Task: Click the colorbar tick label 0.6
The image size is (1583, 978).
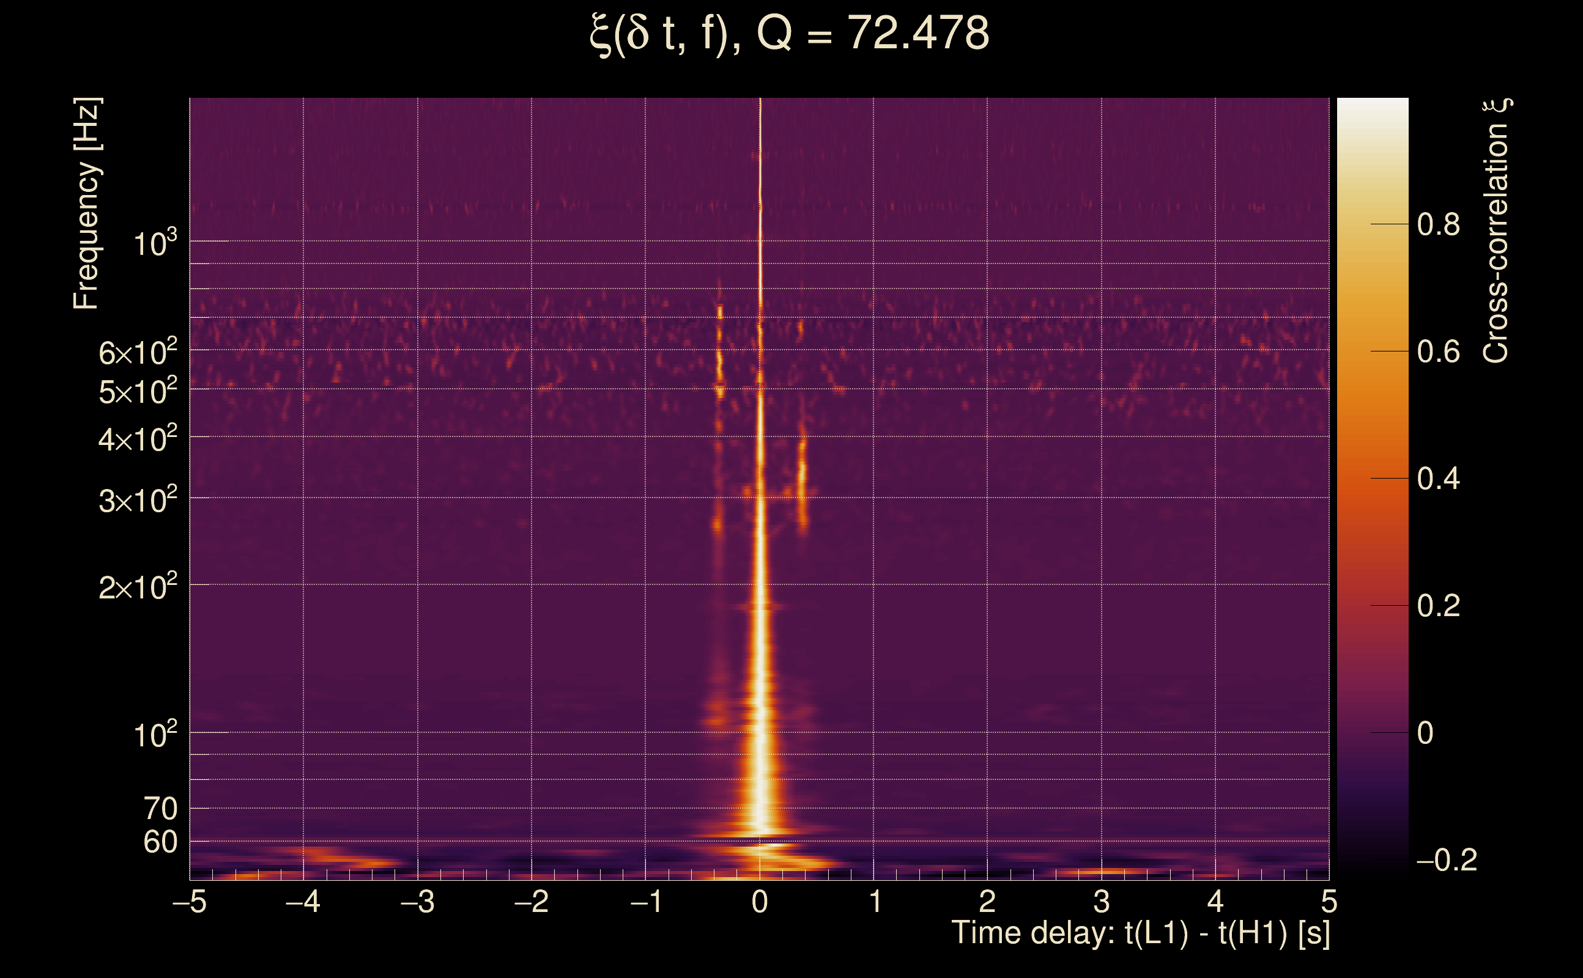Action: tap(1438, 352)
